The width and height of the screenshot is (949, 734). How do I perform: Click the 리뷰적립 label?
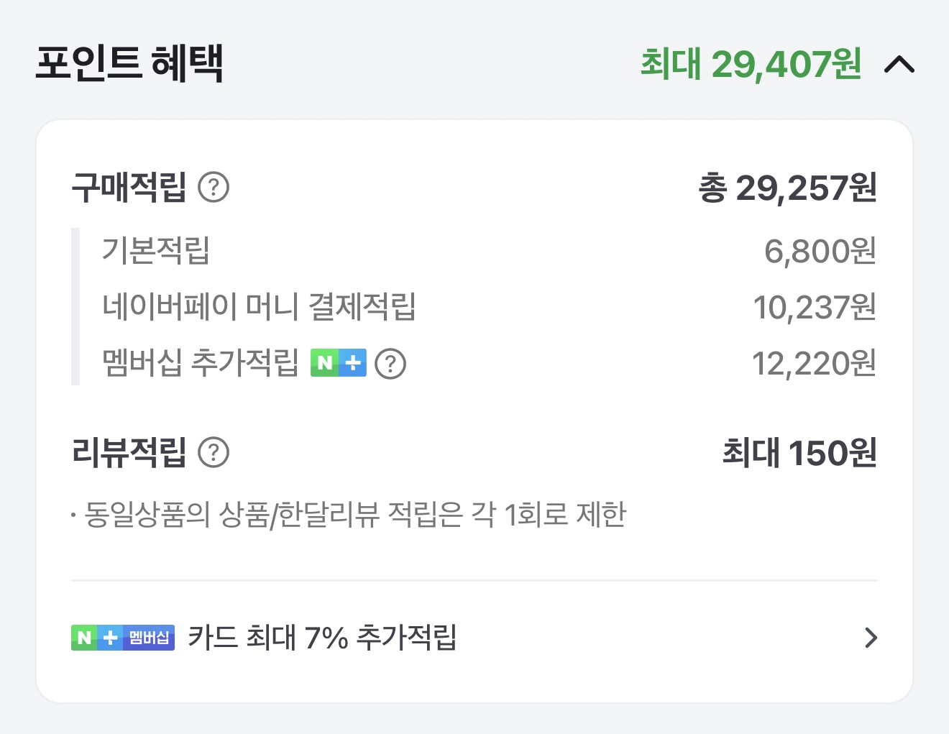click(129, 453)
